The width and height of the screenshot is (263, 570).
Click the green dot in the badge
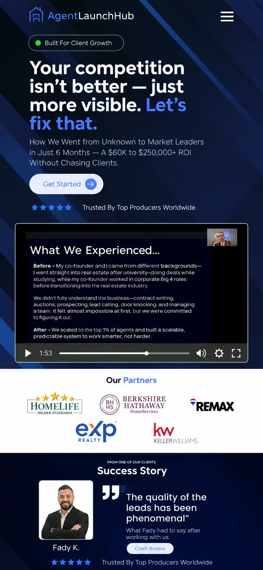pyautogui.click(x=38, y=43)
